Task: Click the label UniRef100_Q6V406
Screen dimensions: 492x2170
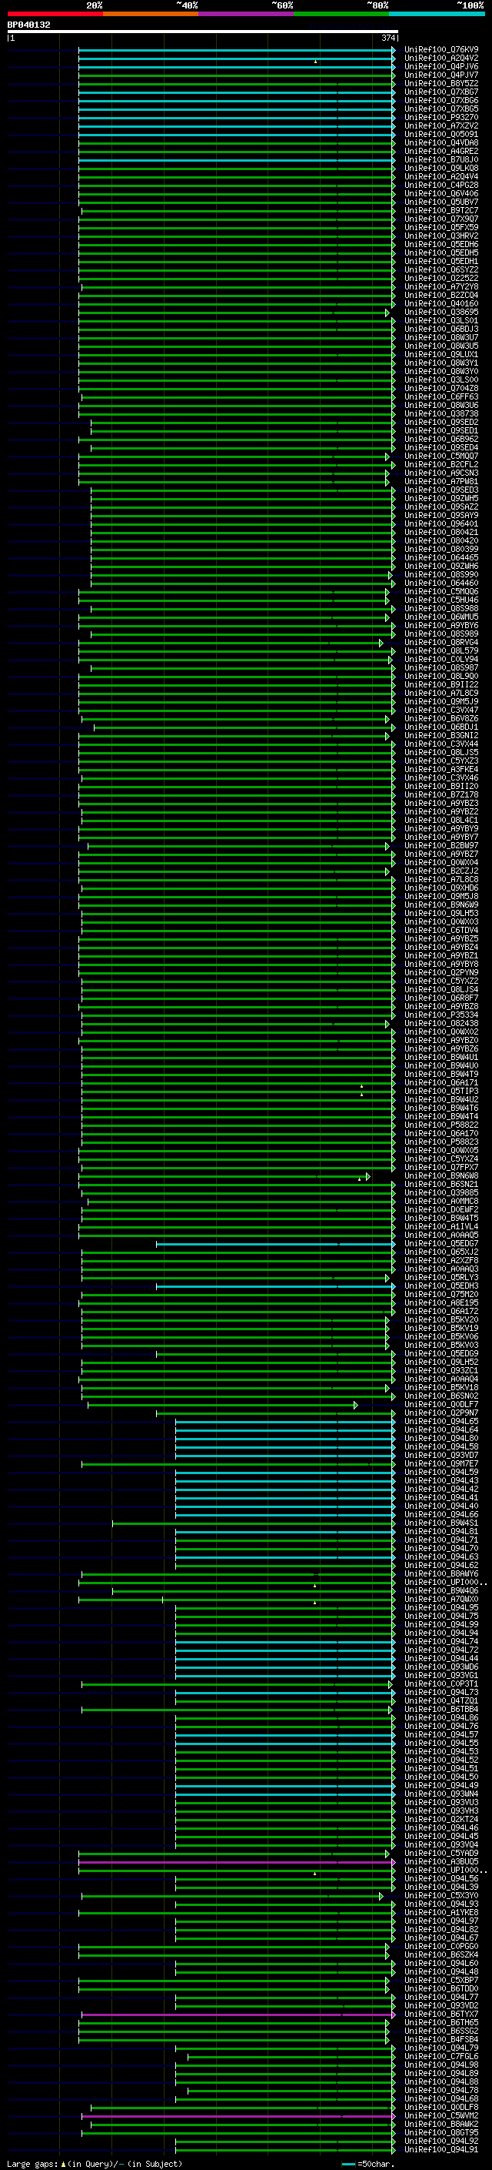Action: (441, 194)
